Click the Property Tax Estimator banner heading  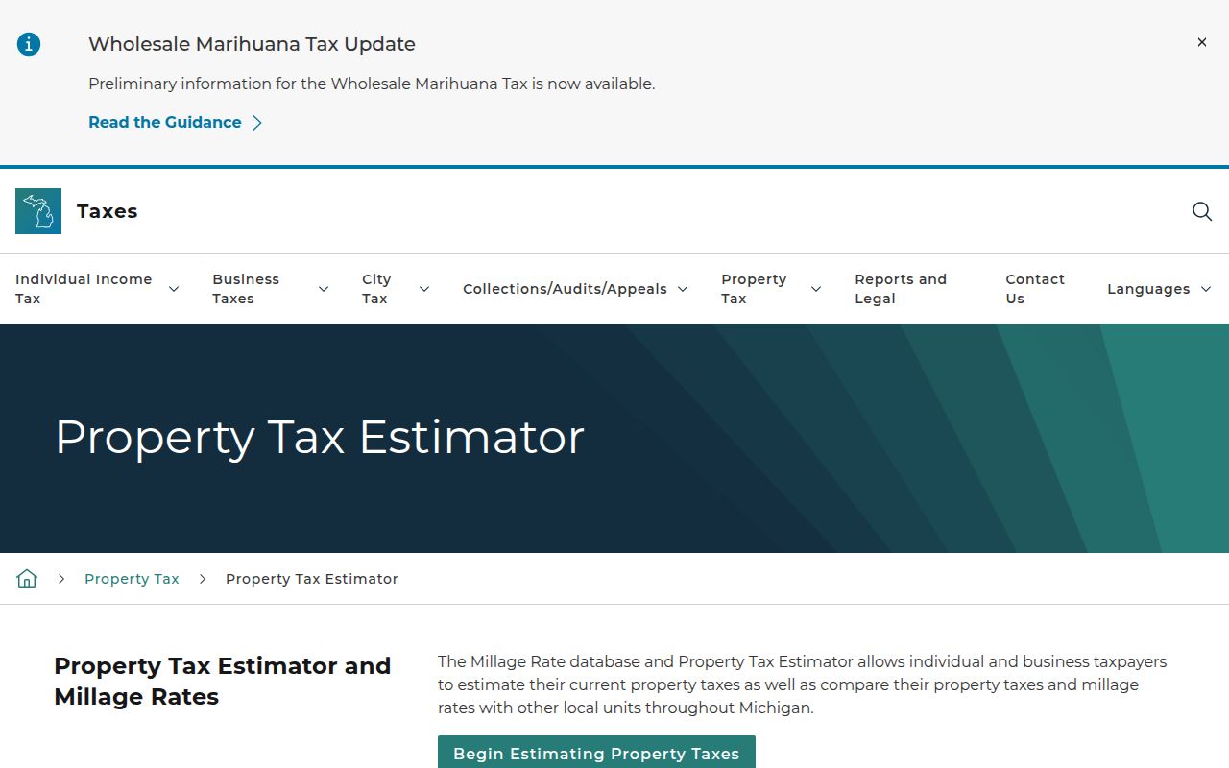point(320,437)
